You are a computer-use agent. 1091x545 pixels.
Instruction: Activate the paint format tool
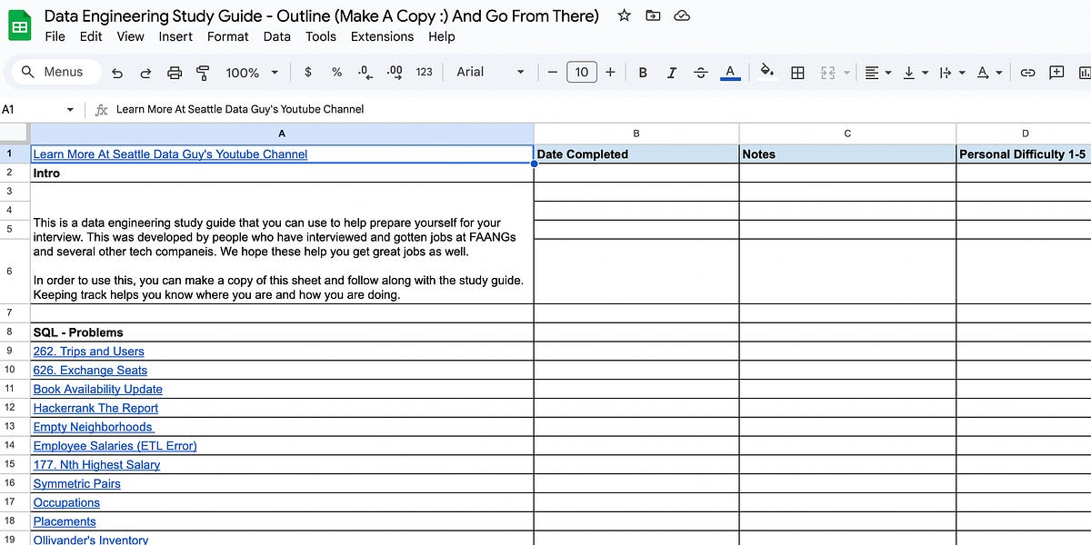pyautogui.click(x=203, y=73)
